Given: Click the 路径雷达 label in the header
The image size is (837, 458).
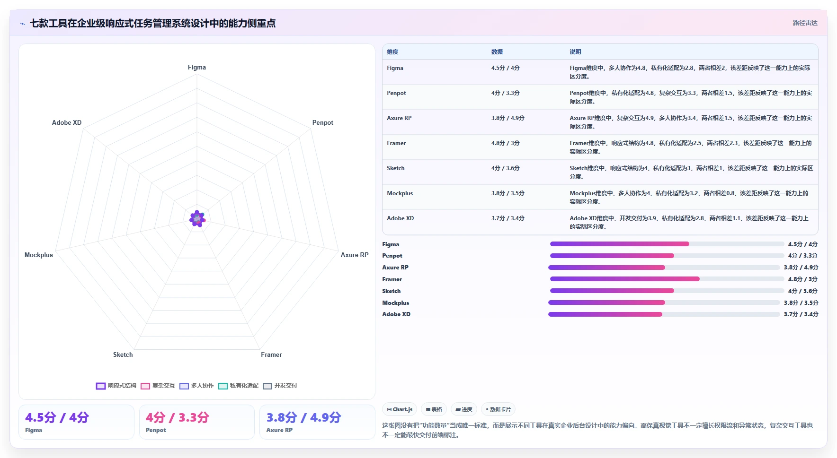Looking at the screenshot, I should pyautogui.click(x=805, y=23).
